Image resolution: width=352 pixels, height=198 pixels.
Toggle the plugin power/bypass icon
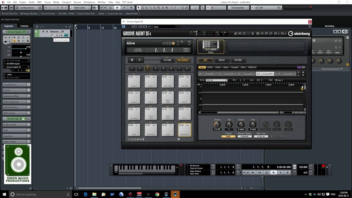pyautogui.click(x=123, y=27)
